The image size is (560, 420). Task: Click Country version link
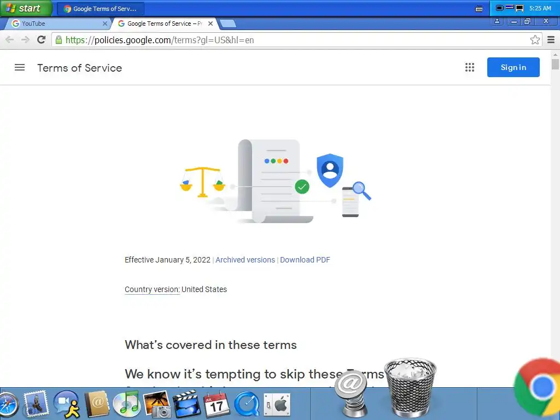coord(152,289)
